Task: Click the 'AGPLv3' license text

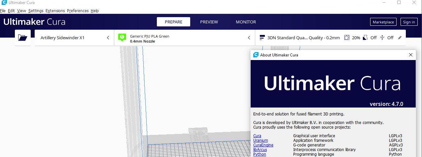Action: [396, 145]
